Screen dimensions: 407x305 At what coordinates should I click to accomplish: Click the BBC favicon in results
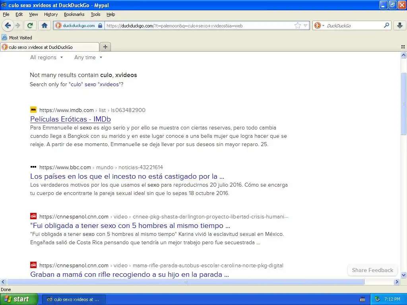tap(33, 167)
